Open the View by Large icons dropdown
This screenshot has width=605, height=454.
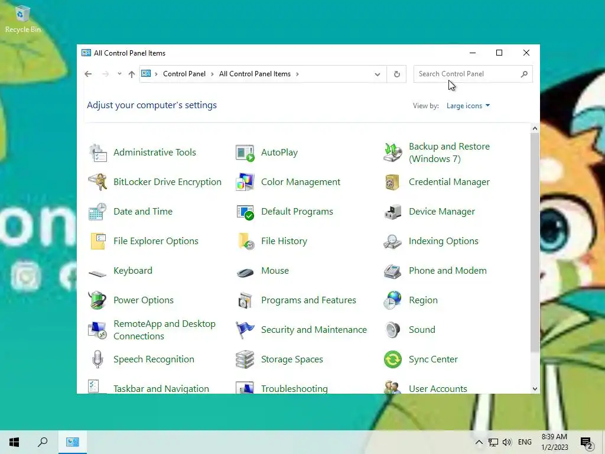468,106
